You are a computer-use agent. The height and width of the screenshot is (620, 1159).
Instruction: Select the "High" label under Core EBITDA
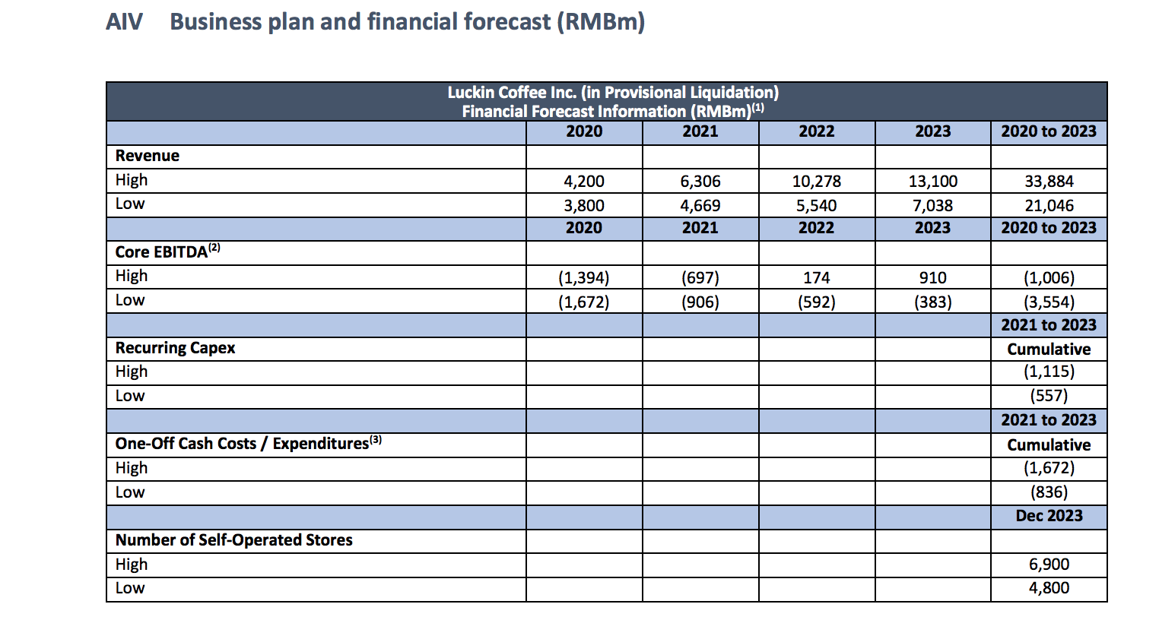pyautogui.click(x=132, y=276)
